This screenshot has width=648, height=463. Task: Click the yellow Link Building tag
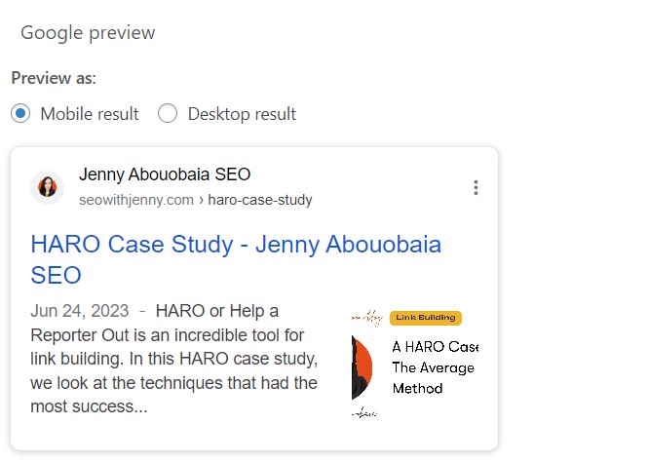tap(425, 318)
